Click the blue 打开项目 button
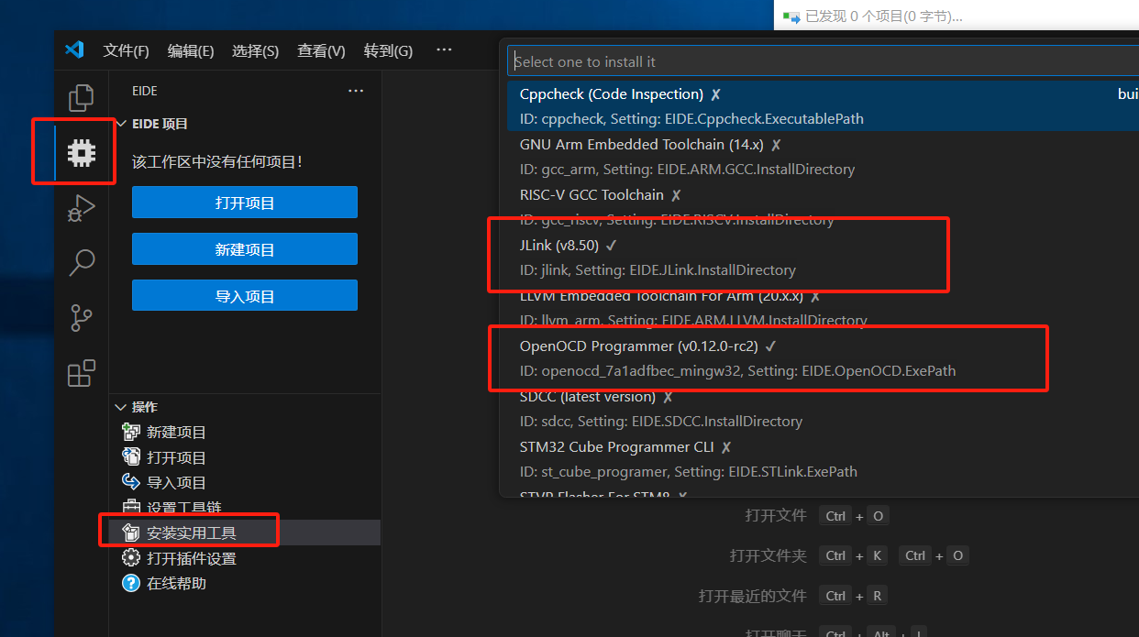Image resolution: width=1139 pixels, height=637 pixels. [245, 203]
